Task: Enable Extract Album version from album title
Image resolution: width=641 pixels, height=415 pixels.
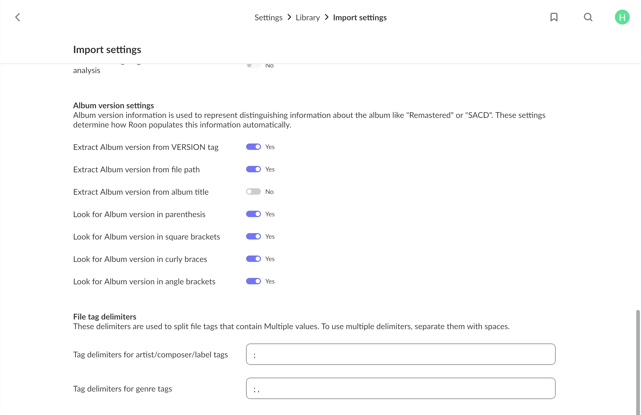Action: coord(254,191)
